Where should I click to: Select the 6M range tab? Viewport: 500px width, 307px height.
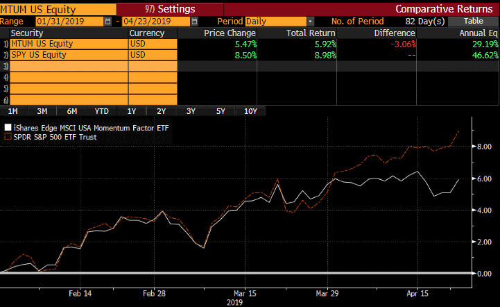click(71, 111)
